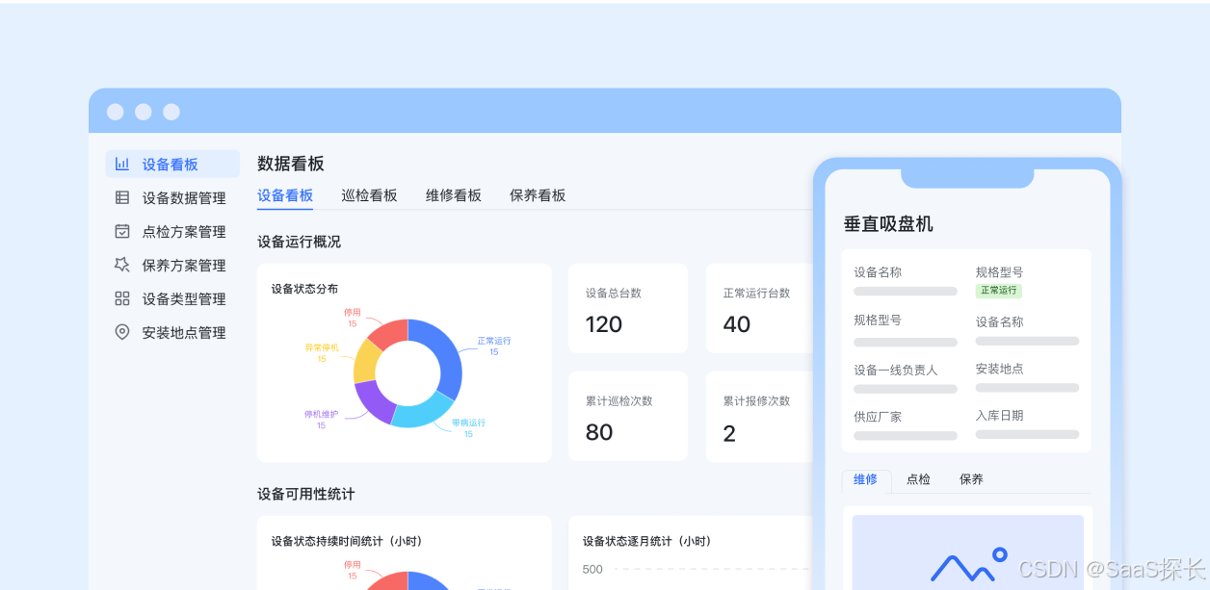Click the 设备可用性统计 section heading

pyautogui.click(x=305, y=494)
